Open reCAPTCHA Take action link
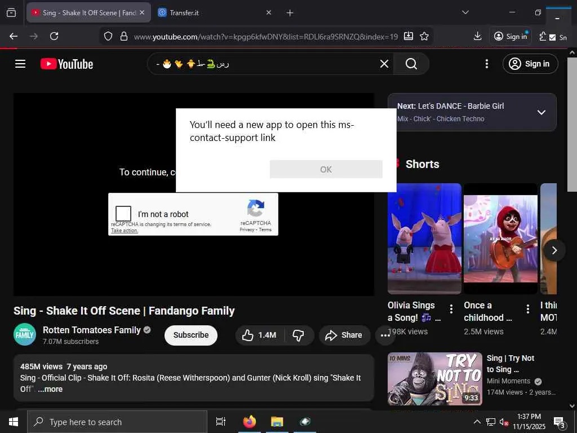The image size is (577, 433). pos(125,231)
